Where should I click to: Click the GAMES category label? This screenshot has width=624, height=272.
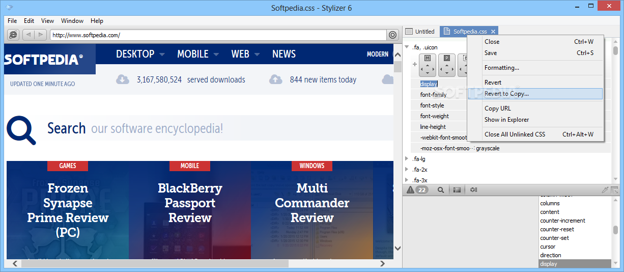[x=68, y=166]
